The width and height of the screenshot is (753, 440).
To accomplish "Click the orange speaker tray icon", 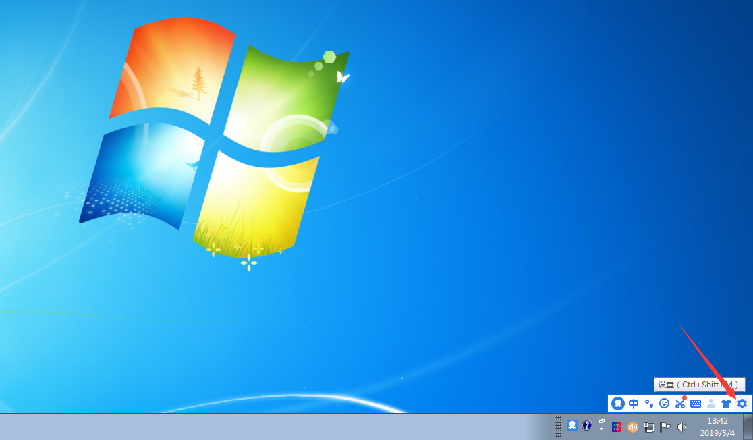I will pos(632,426).
